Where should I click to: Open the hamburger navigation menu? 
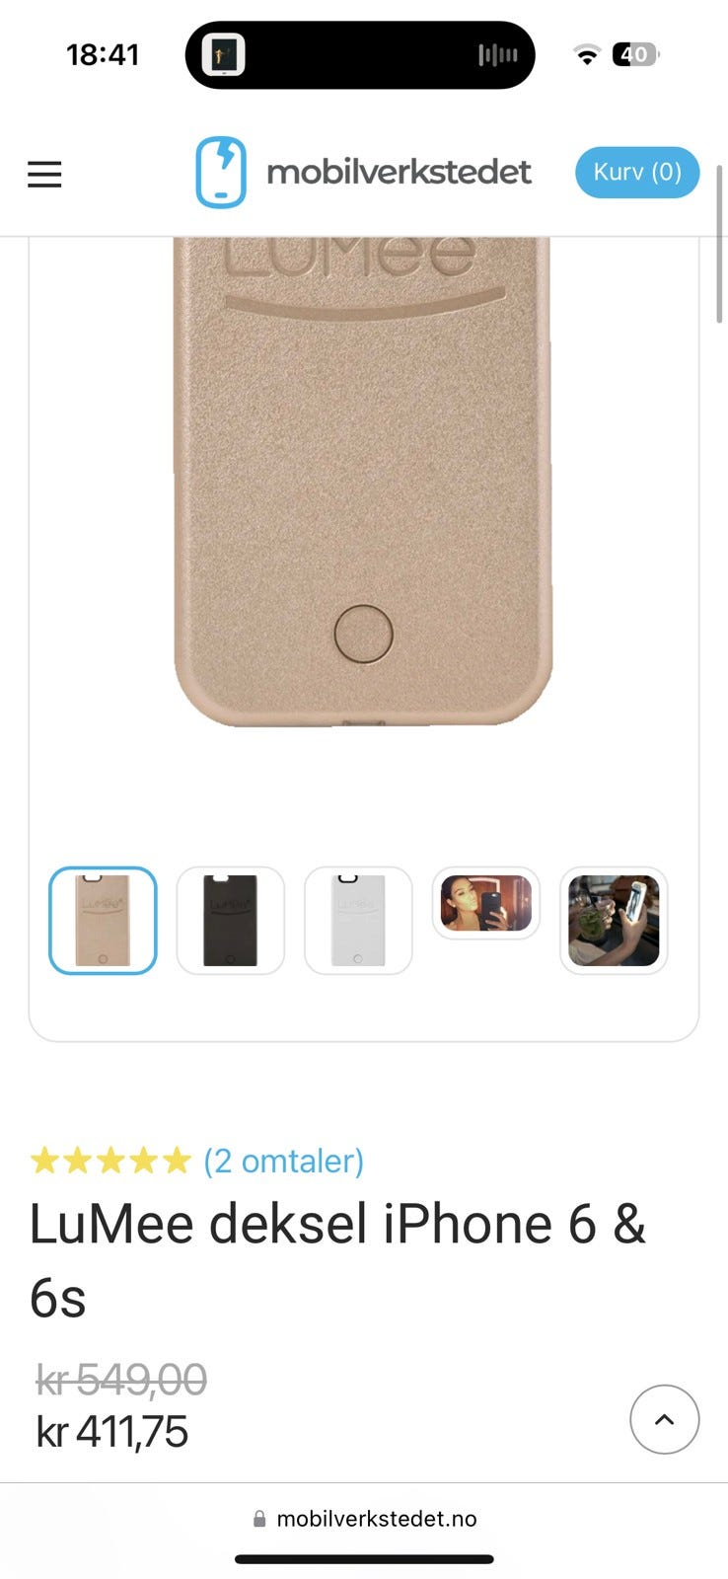tap(44, 175)
